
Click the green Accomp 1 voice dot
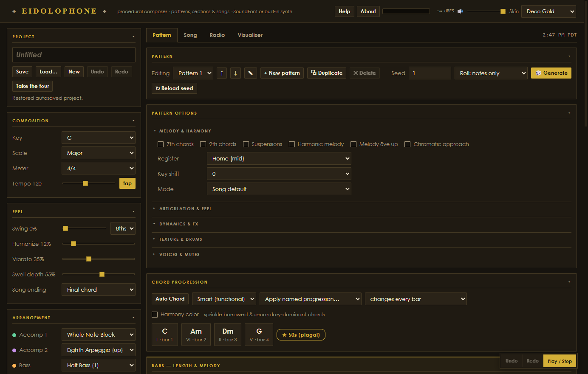tap(14, 335)
